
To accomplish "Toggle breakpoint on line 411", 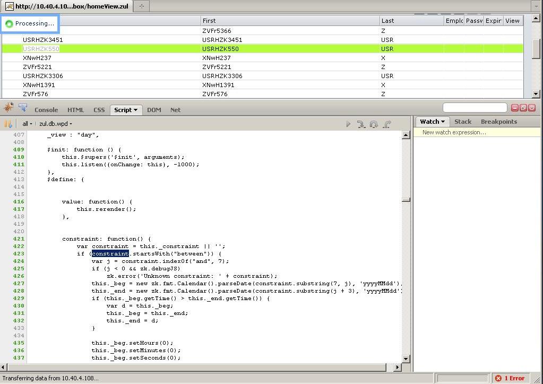I will [19, 165].
